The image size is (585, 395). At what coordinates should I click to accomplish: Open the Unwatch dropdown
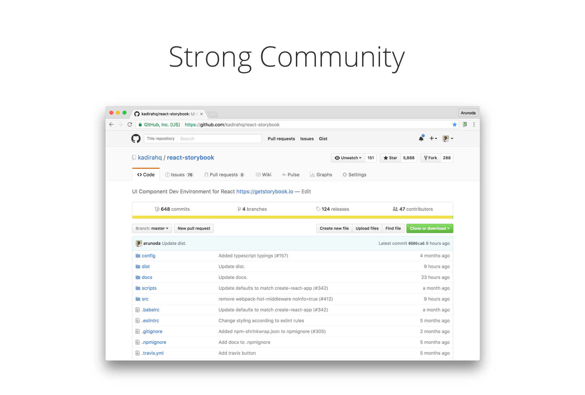tap(348, 158)
